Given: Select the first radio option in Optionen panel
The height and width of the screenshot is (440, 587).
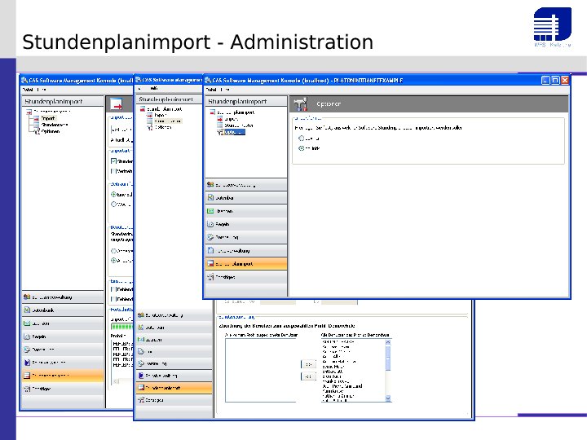Looking at the screenshot, I should click(x=300, y=139).
